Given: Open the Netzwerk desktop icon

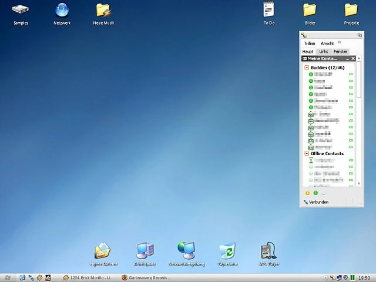Looking at the screenshot, I should (x=62, y=10).
